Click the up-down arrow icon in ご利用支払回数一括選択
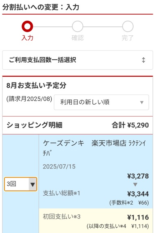The height and width of the screenshot is (233, 154). pyautogui.click(x=143, y=60)
